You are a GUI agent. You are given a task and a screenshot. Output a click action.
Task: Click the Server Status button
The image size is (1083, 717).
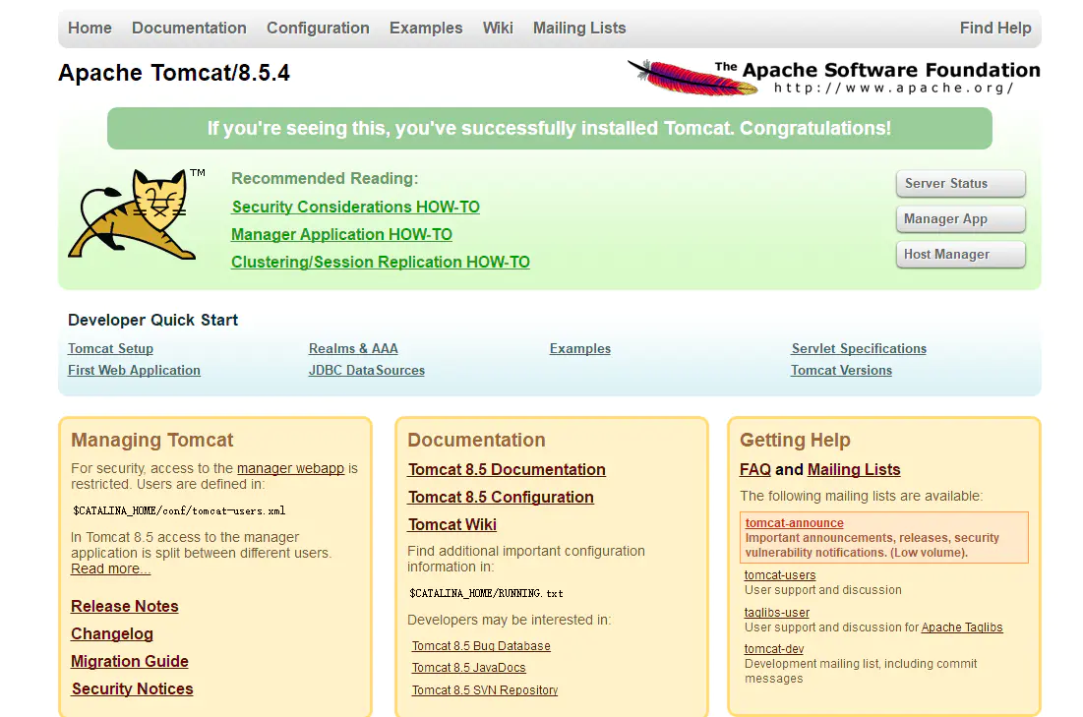pyautogui.click(x=961, y=183)
